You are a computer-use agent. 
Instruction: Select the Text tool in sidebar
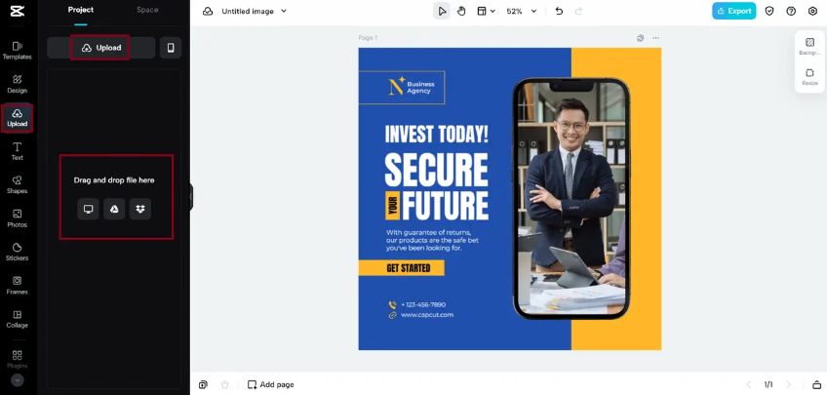17,151
